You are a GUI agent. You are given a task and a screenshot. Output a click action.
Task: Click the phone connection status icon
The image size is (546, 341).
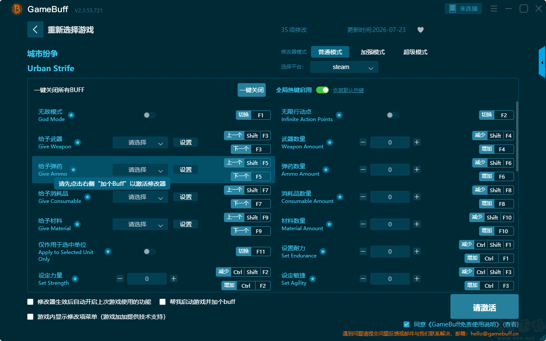pos(452,9)
